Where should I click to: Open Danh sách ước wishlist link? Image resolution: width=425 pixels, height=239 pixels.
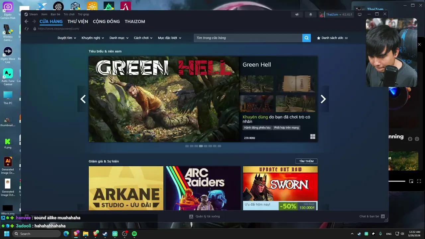(x=332, y=38)
